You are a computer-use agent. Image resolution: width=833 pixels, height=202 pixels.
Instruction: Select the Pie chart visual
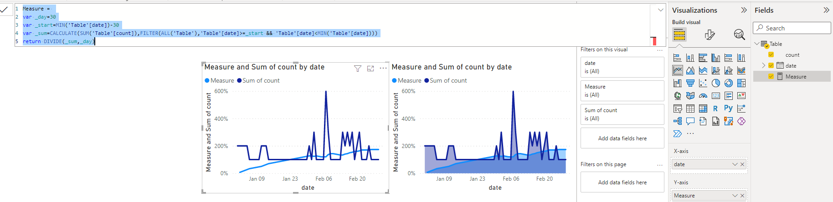[x=716, y=83]
